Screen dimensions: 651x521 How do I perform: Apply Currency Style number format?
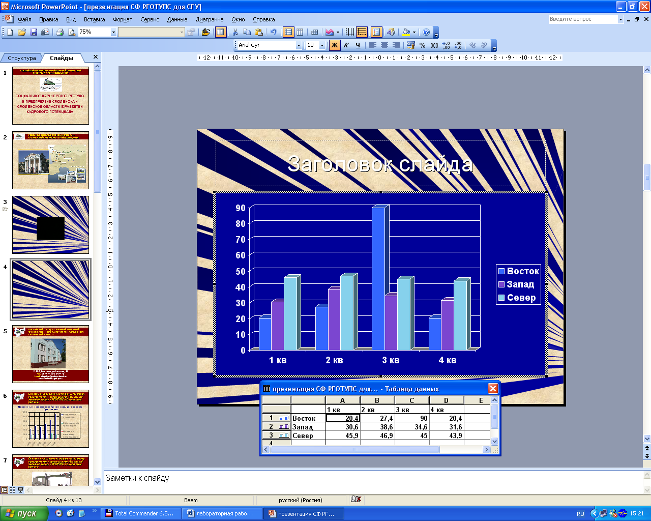411,45
